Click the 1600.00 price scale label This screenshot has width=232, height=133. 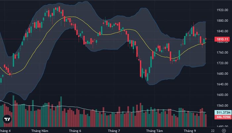[x=222, y=95]
